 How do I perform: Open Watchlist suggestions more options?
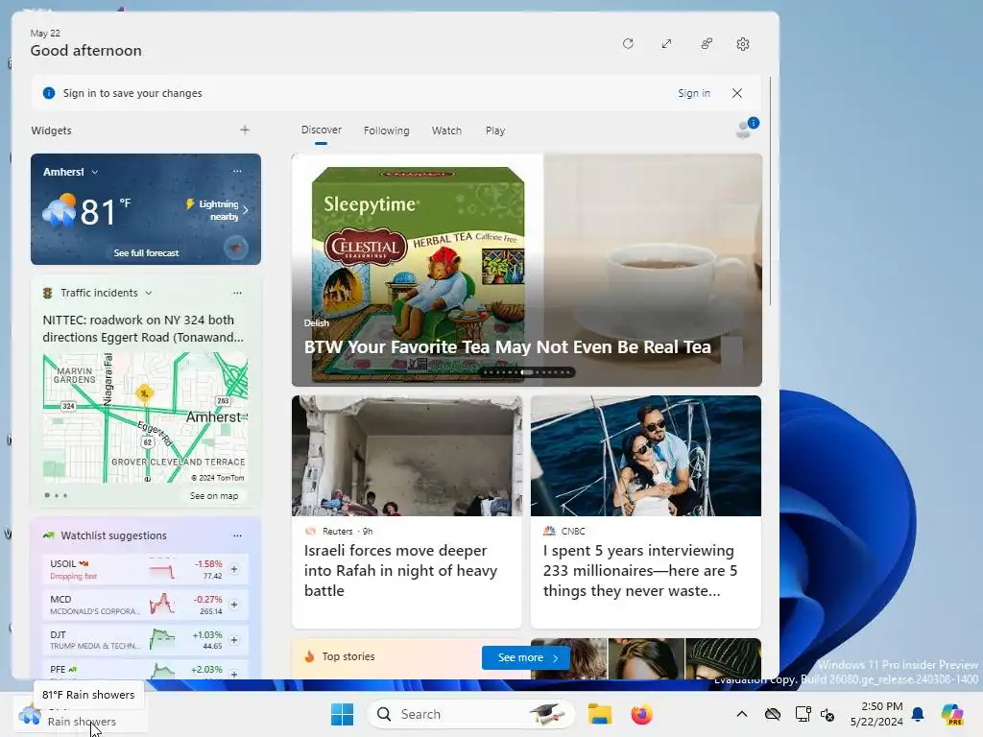(x=237, y=535)
